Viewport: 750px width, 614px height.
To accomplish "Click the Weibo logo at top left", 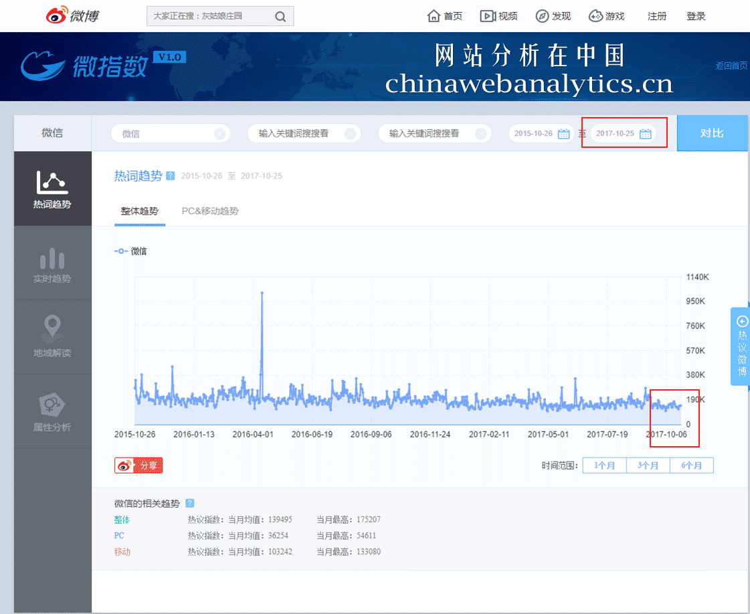I will pos(72,16).
